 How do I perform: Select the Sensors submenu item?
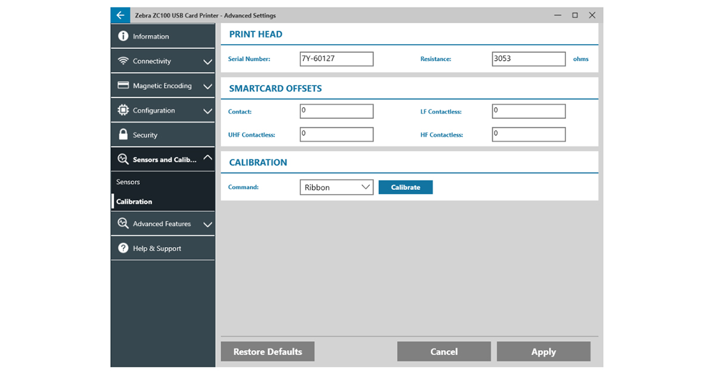[x=128, y=182]
